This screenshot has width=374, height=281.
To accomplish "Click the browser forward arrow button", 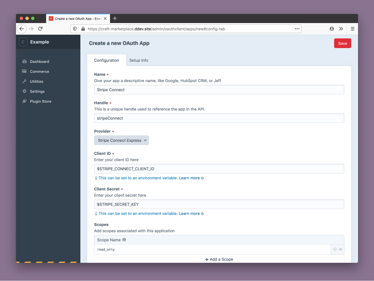I will [31, 29].
